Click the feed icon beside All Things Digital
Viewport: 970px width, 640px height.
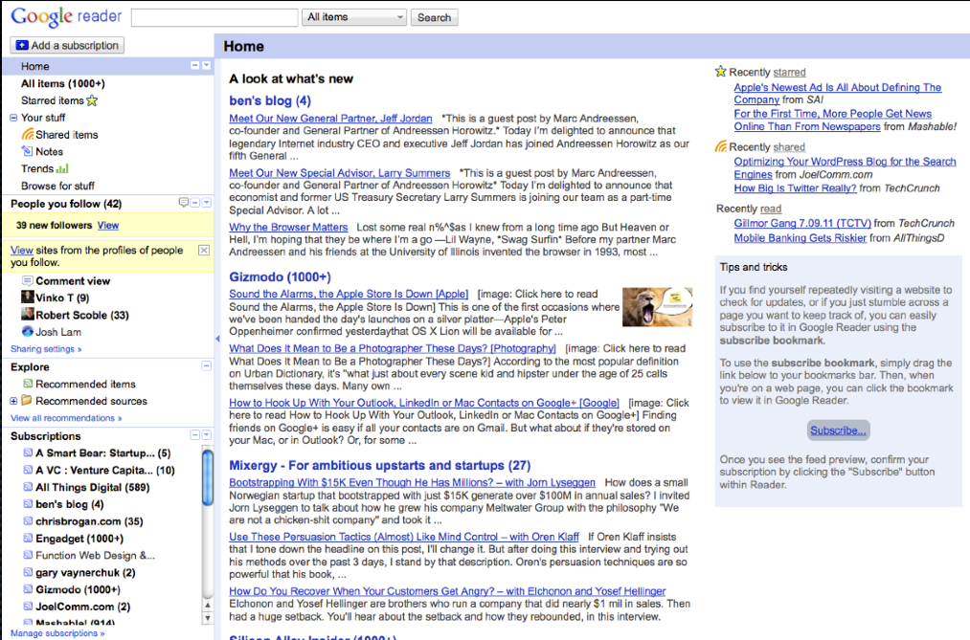tap(28, 487)
